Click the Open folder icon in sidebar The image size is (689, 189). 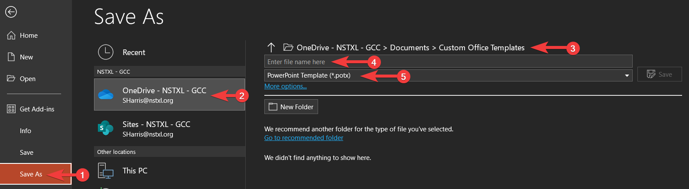(x=11, y=78)
